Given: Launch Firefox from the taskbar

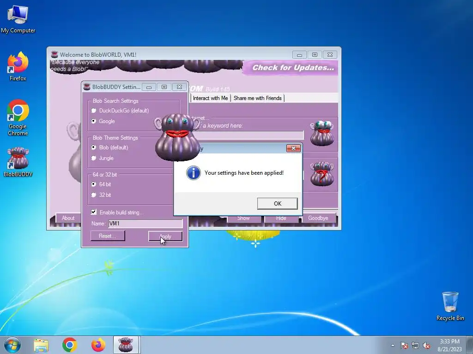Looking at the screenshot, I should [98, 345].
